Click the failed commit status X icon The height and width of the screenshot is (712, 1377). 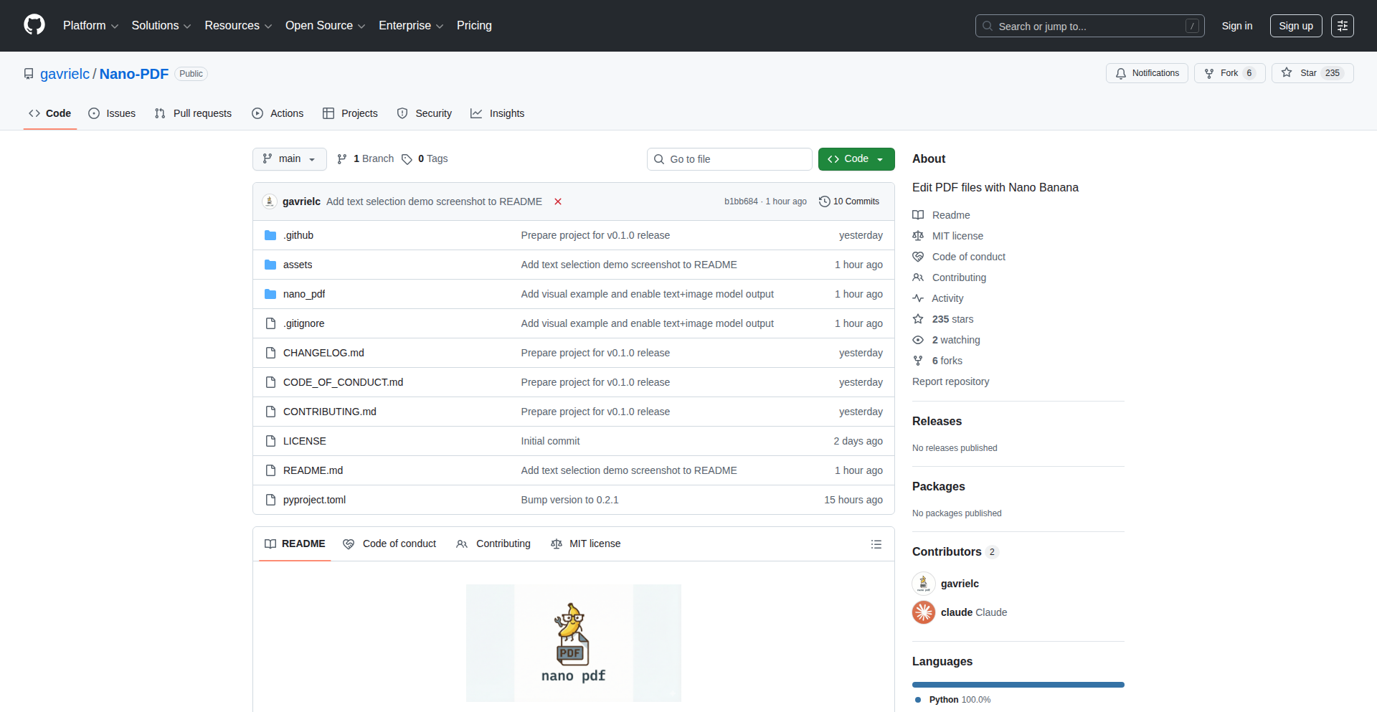coord(557,201)
